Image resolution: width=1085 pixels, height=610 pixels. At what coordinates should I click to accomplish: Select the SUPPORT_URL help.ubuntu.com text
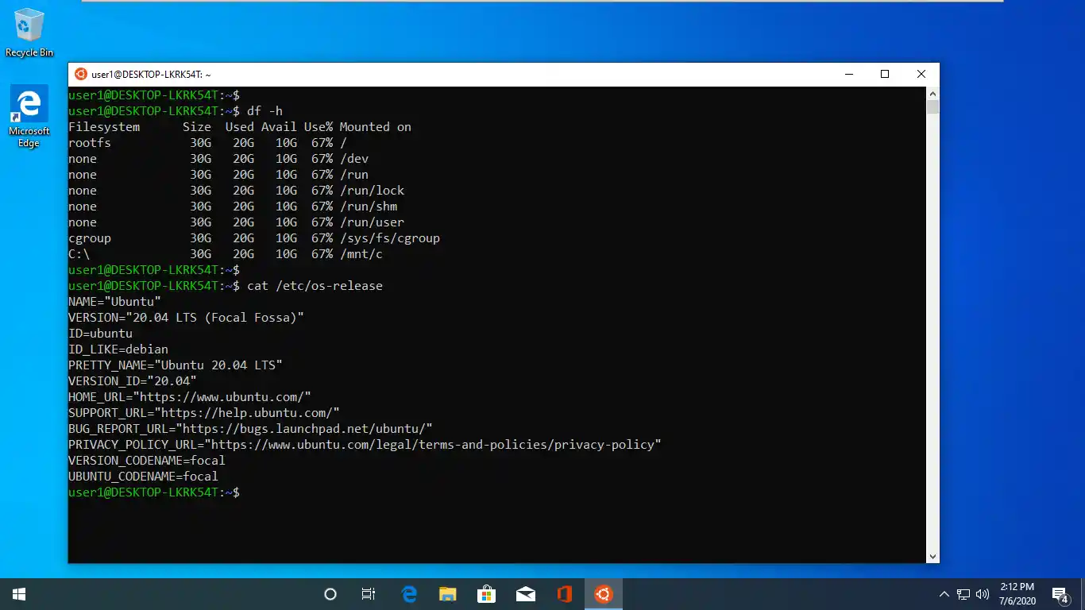coord(204,412)
